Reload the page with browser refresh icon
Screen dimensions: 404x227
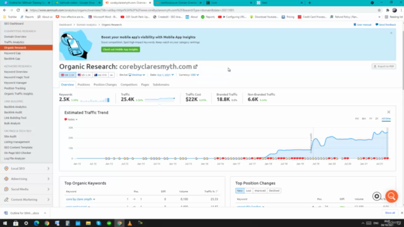pyautogui.click(x=18, y=10)
